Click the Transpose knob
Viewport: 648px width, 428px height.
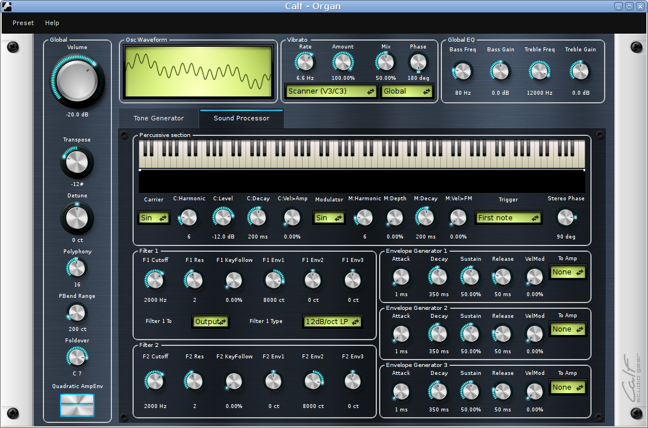point(77,162)
